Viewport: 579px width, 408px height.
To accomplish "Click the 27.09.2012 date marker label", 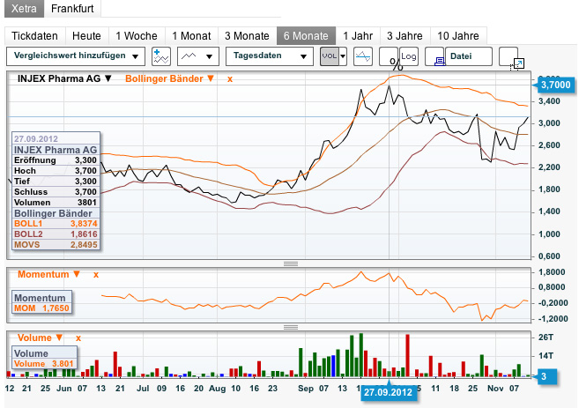I will point(389,392).
